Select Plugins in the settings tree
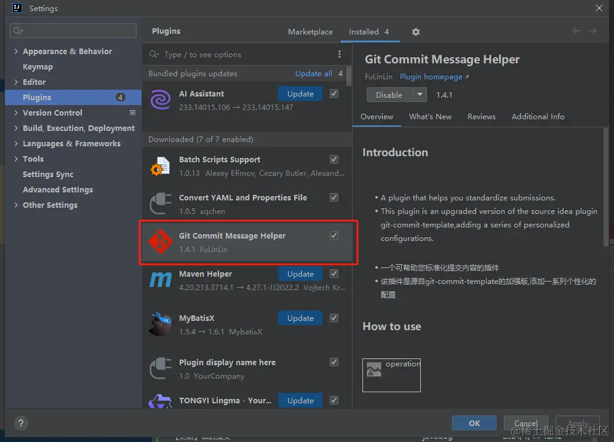 click(x=73, y=97)
